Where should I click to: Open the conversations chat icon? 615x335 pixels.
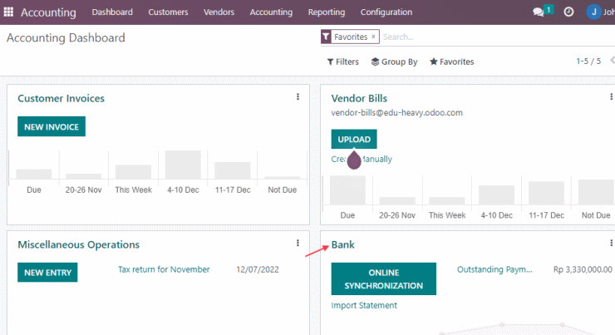tap(539, 12)
